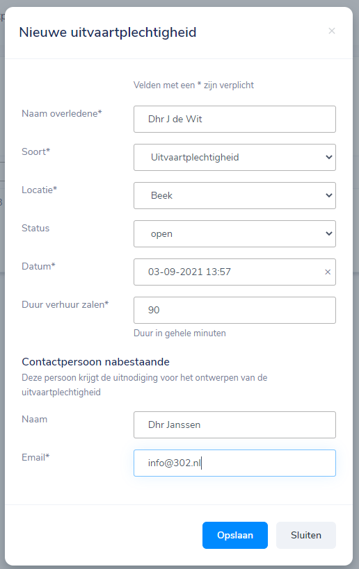359x569 pixels.
Task: Click the Soort* field label
Action: point(36,151)
